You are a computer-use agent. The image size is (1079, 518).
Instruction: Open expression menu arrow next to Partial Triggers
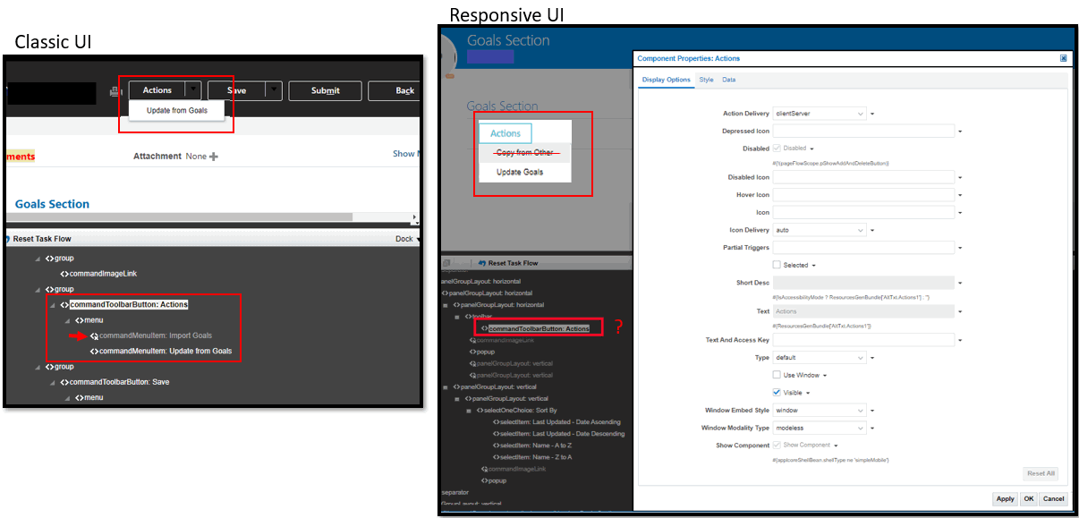tap(959, 248)
